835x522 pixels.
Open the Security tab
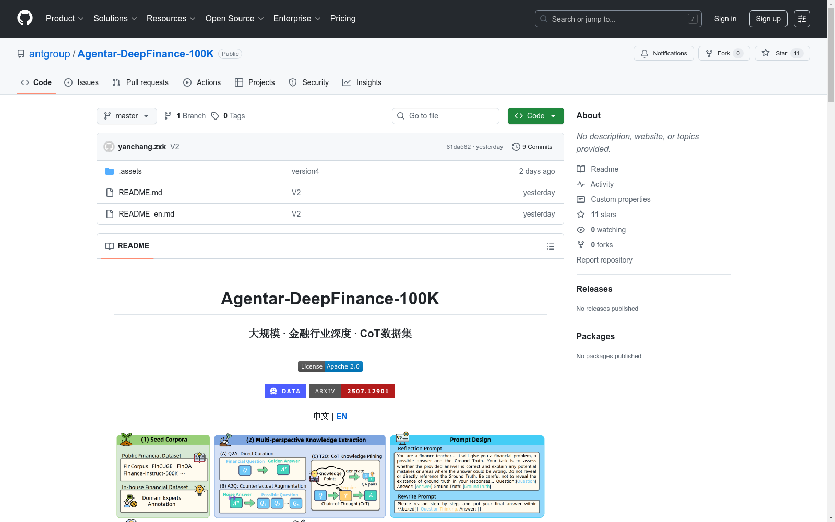(x=309, y=82)
